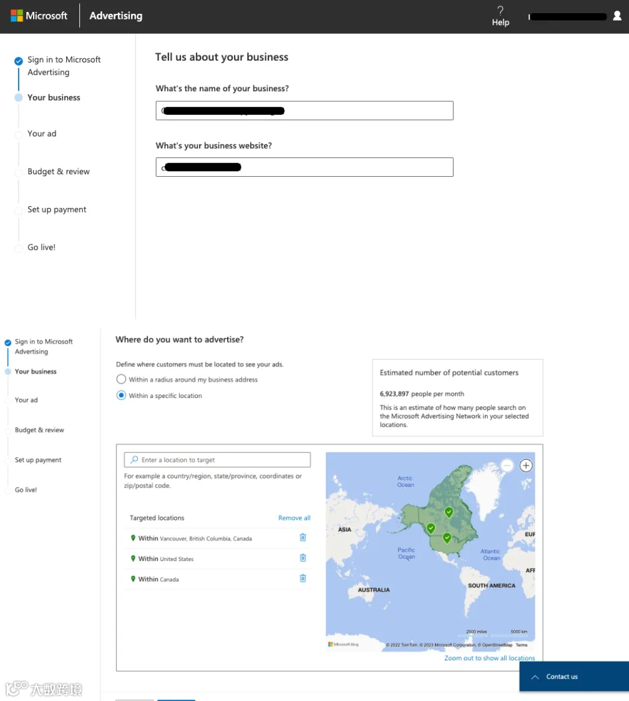Click the 6,923,897 people per month estimate
The width and height of the screenshot is (629, 701).
422,394
